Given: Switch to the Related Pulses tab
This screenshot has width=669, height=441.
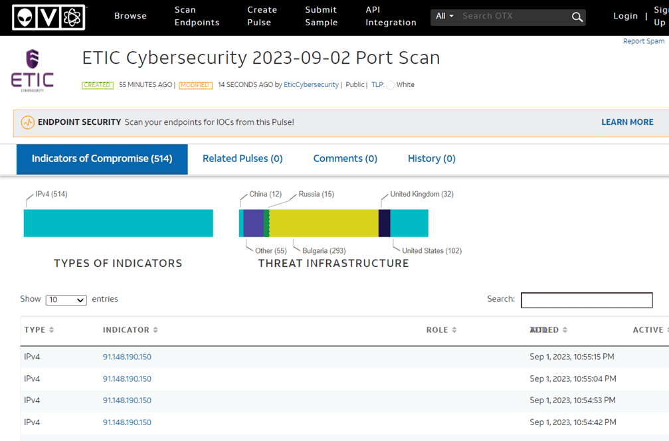Looking at the screenshot, I should point(242,159).
